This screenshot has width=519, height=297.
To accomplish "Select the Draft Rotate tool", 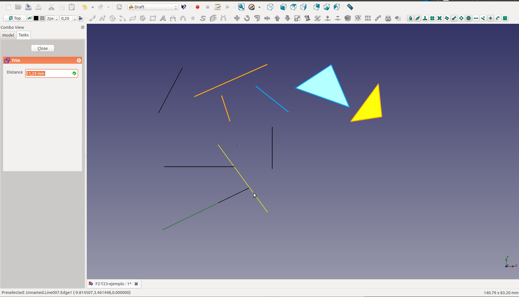I will click(247, 18).
